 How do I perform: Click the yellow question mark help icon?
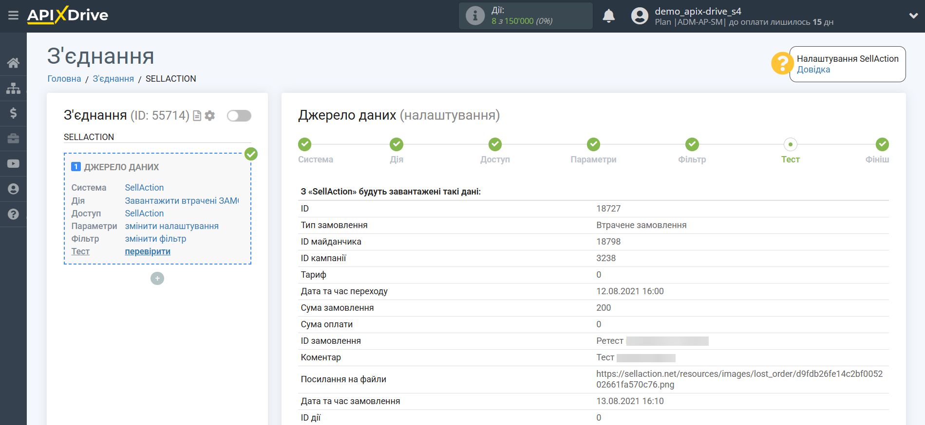pyautogui.click(x=782, y=64)
